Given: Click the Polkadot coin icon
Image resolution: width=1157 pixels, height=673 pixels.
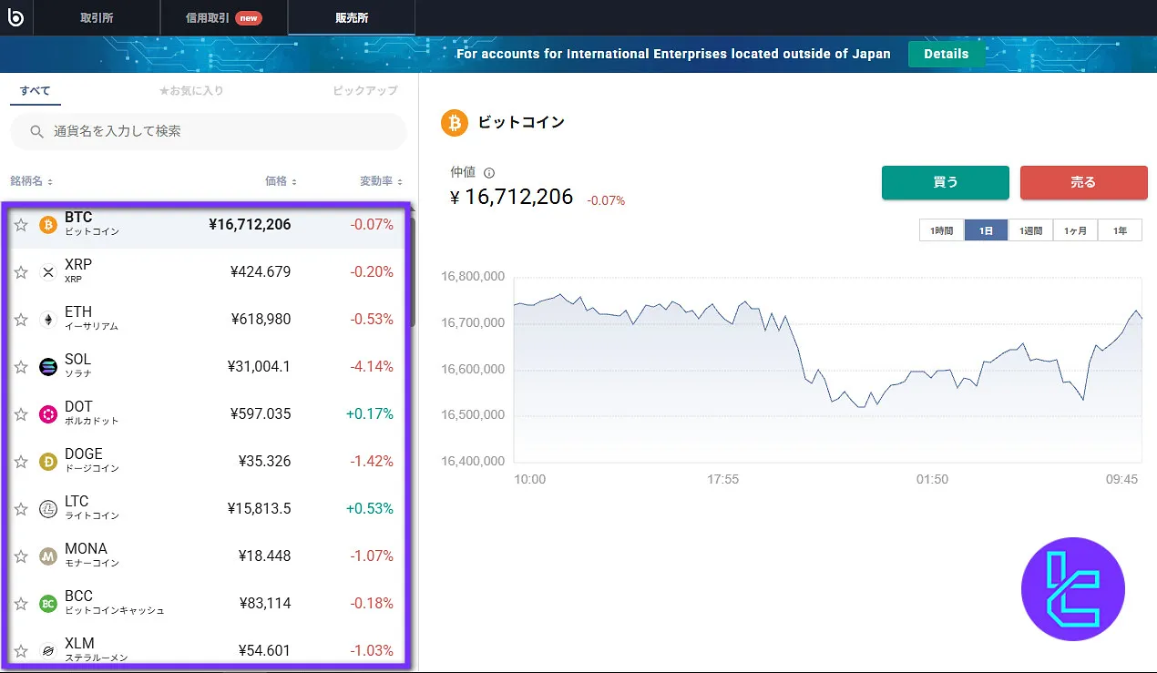Looking at the screenshot, I should coord(48,414).
